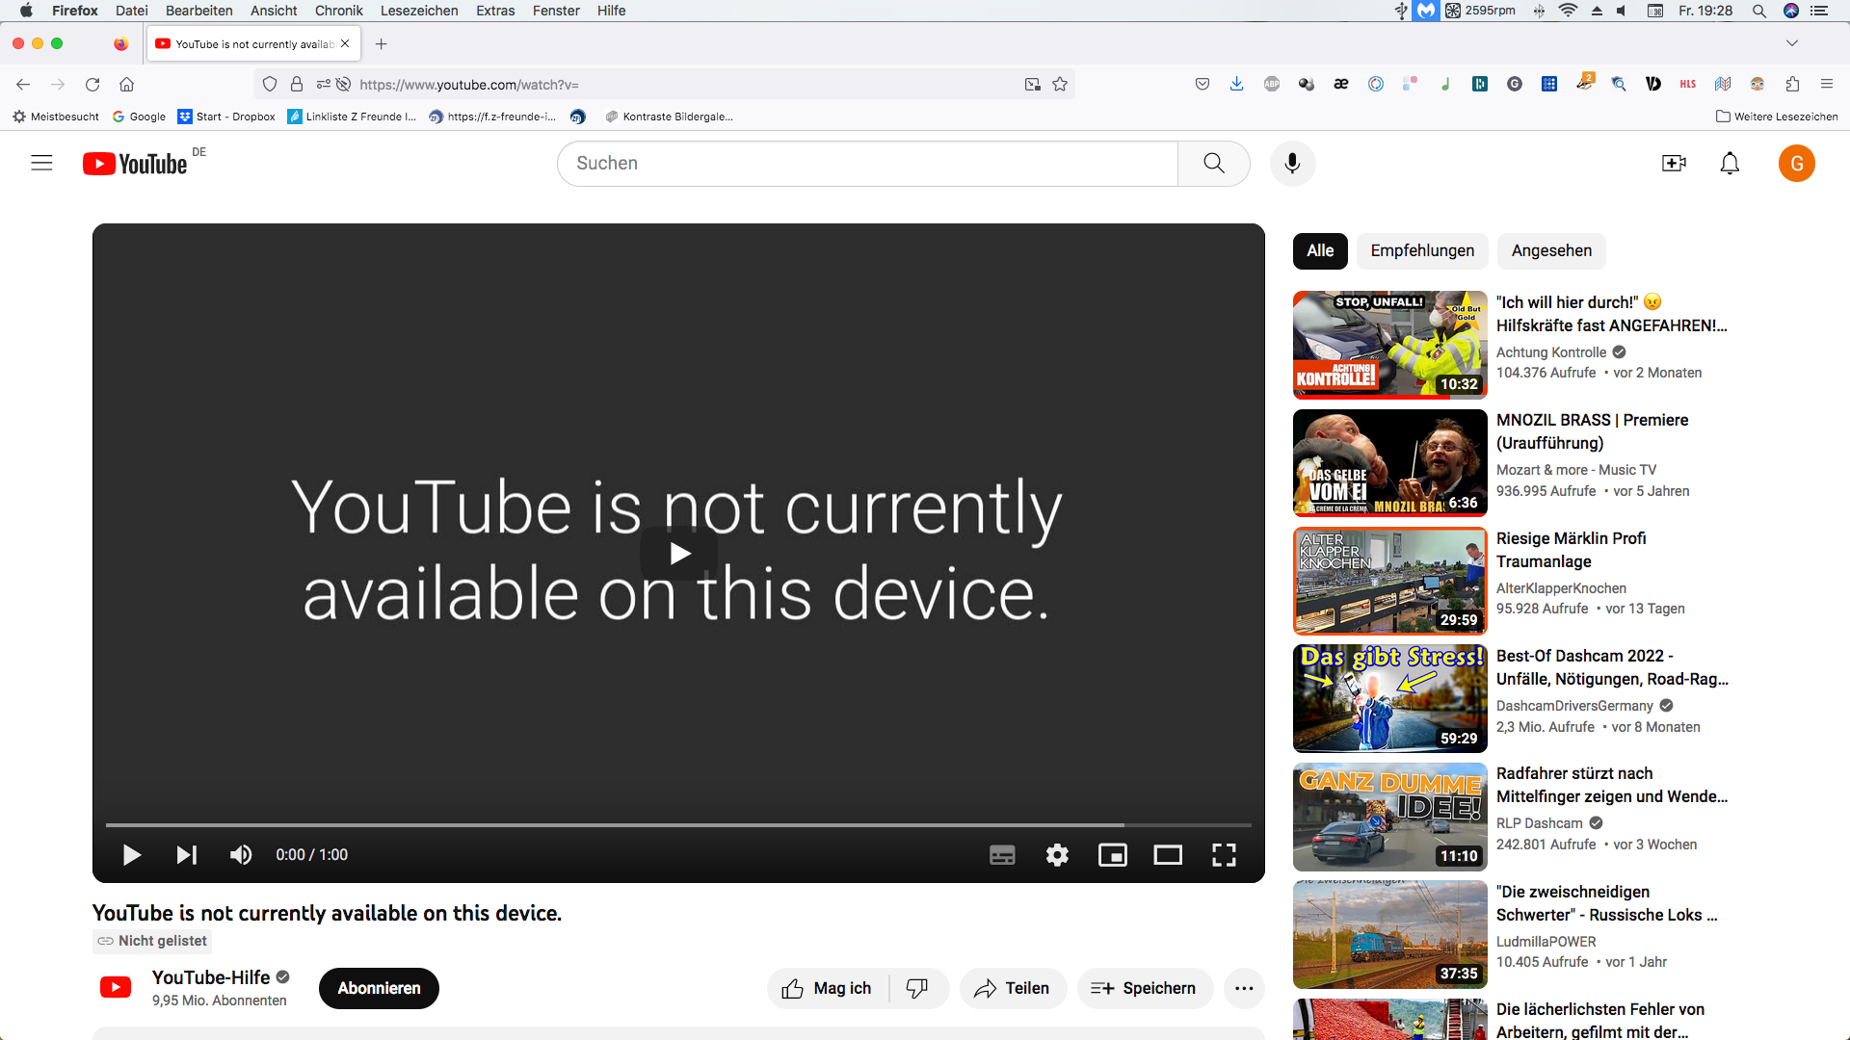The image size is (1850, 1040).
Task: Enter fullscreen mode in video player
Action: pos(1224,855)
